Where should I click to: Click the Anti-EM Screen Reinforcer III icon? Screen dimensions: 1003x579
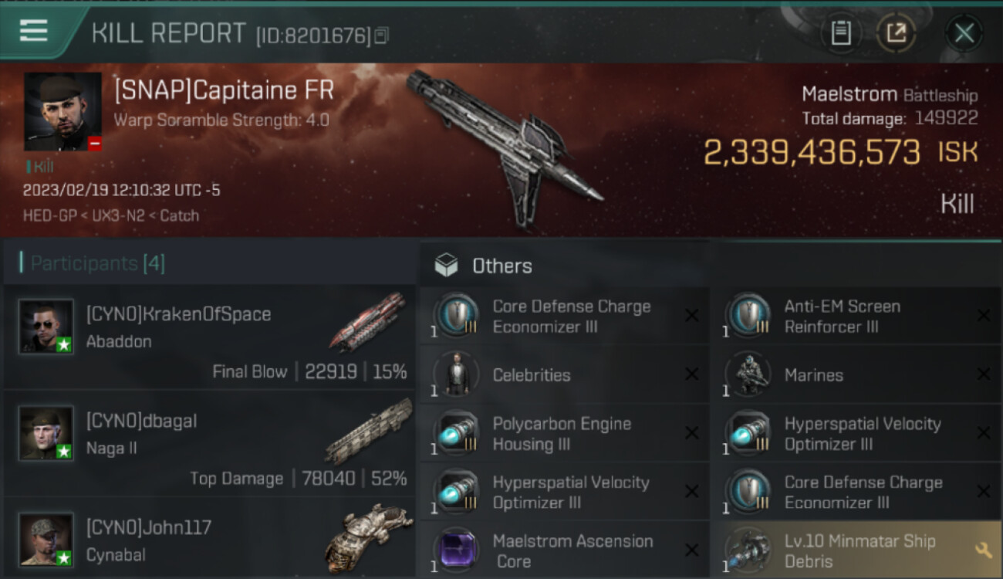pyautogui.click(x=748, y=316)
